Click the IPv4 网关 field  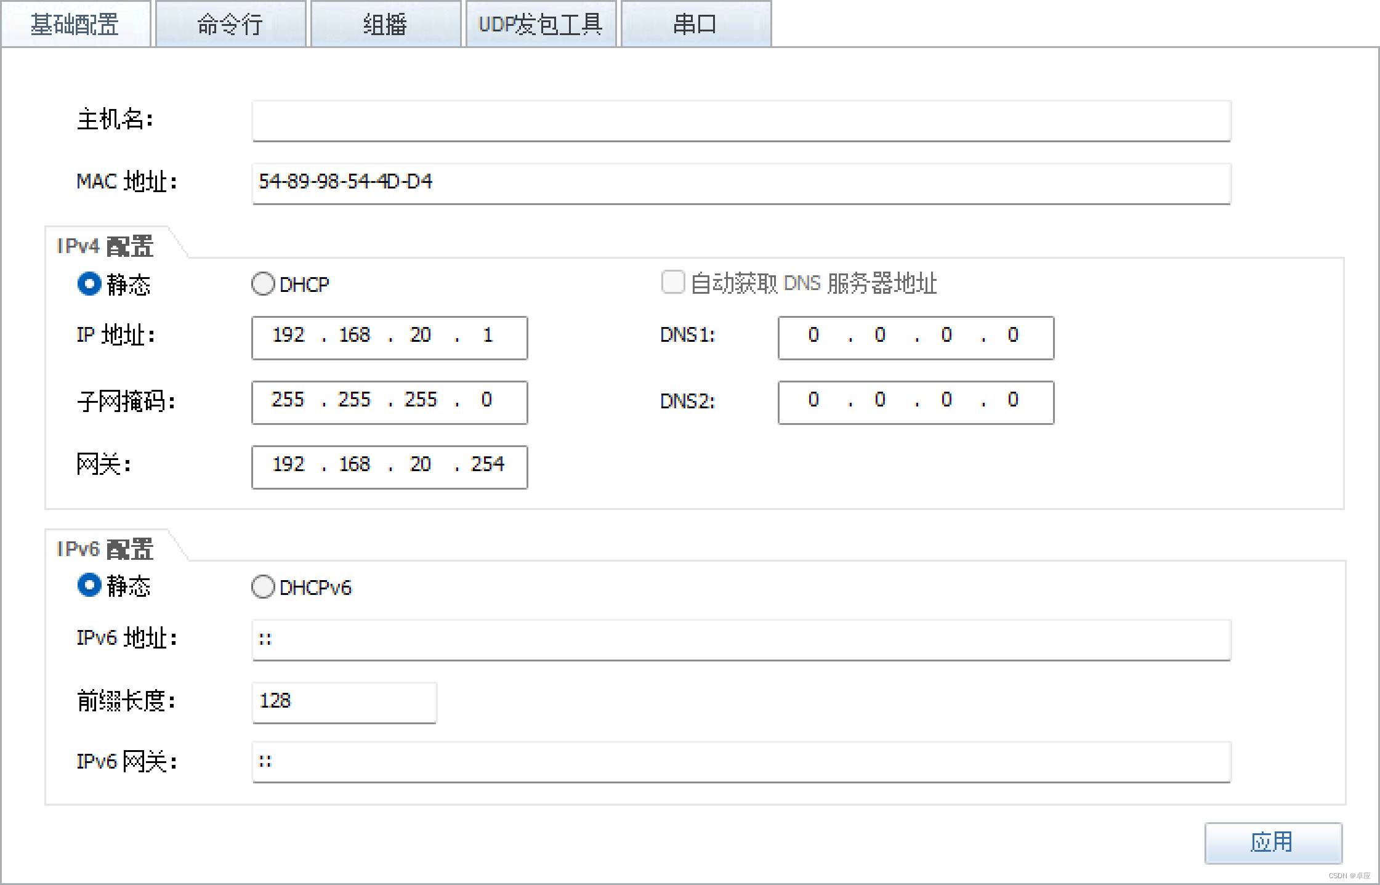[x=389, y=467]
